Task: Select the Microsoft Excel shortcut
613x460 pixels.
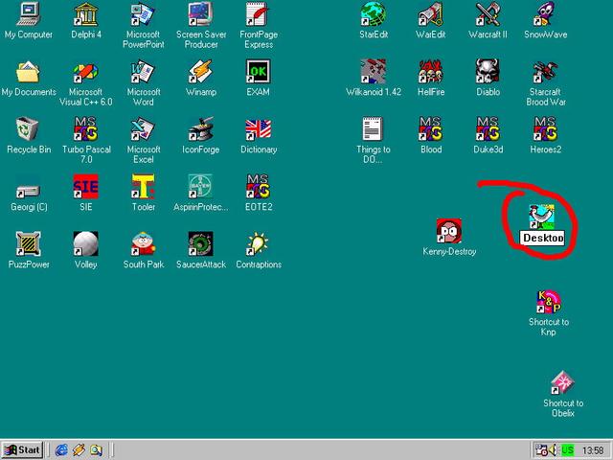Action: coord(143,128)
